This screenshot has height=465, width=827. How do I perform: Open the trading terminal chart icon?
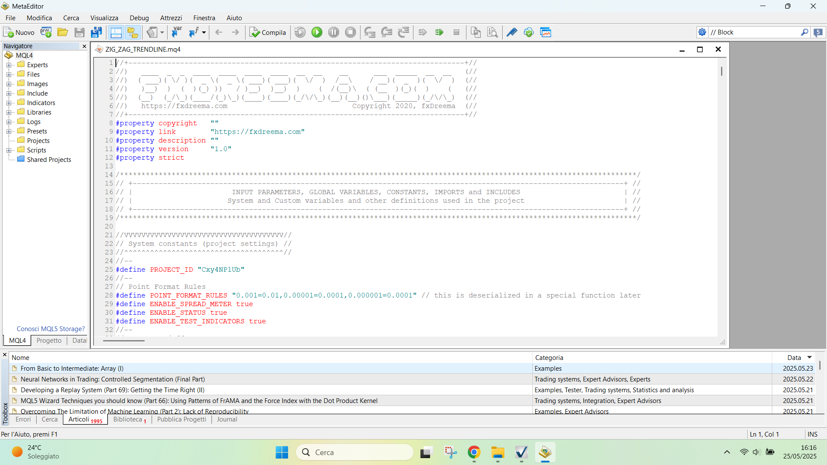546,32
